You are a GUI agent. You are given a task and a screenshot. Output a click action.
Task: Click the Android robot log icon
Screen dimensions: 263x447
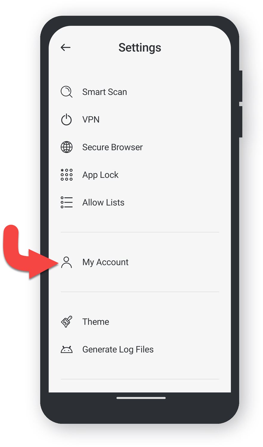(x=66, y=349)
